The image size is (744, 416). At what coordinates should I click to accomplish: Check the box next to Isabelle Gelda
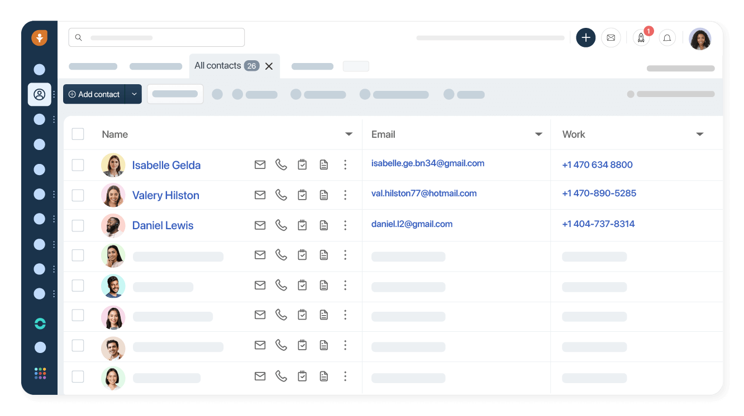click(78, 165)
